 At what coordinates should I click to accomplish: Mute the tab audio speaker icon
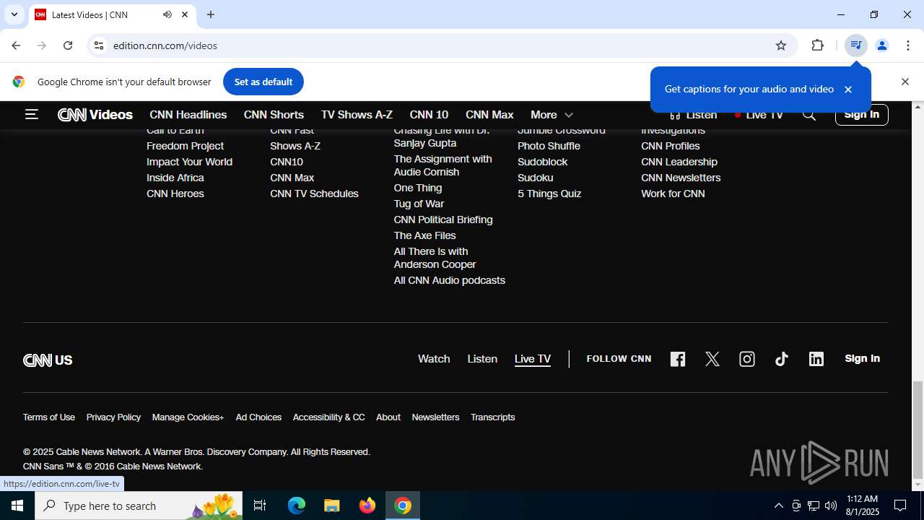pos(167,14)
